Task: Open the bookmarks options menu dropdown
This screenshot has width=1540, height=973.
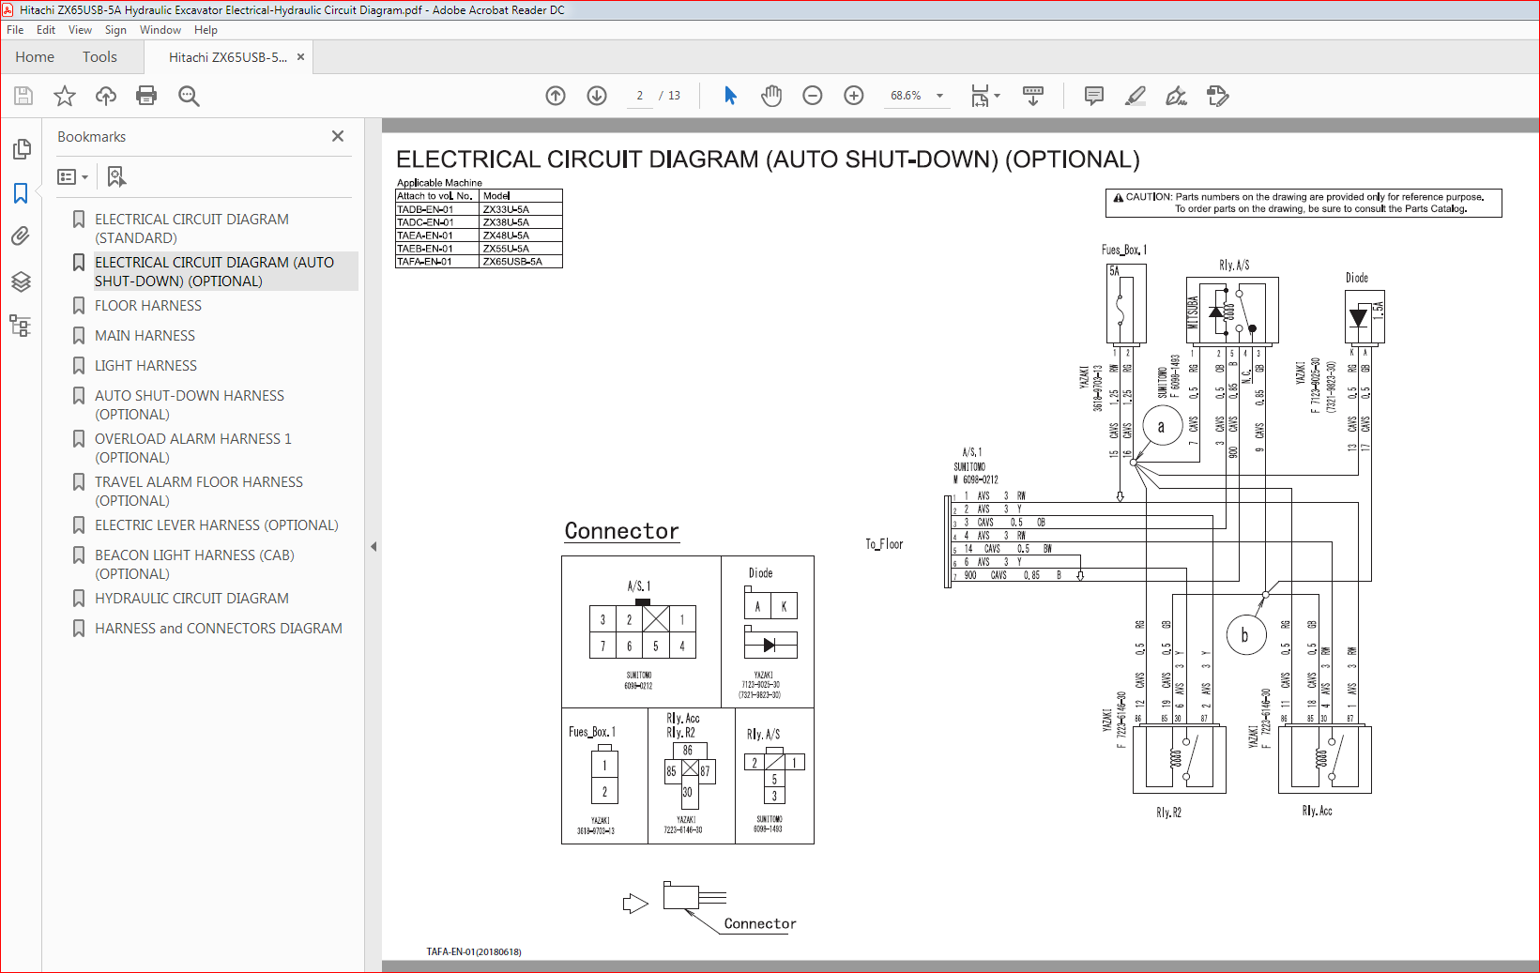Action: click(x=73, y=176)
